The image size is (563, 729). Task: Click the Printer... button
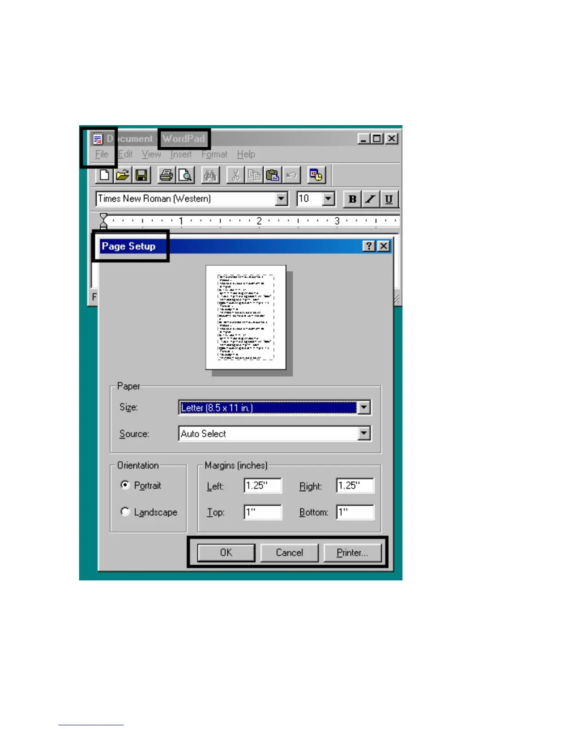click(x=352, y=552)
